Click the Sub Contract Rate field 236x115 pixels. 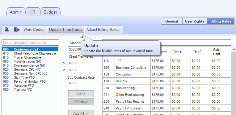click(x=81, y=83)
